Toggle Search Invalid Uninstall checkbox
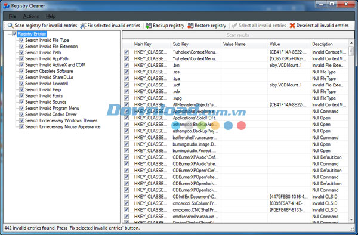 pyautogui.click(x=21, y=84)
